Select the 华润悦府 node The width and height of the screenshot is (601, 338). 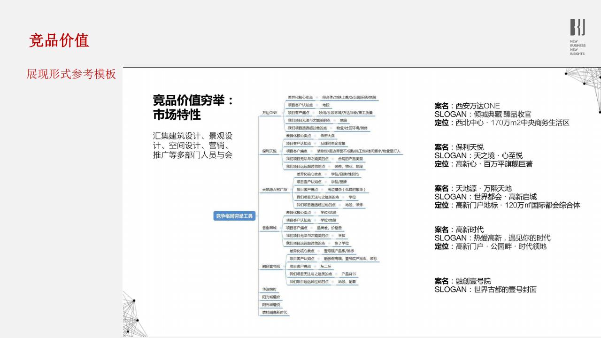[270, 289]
